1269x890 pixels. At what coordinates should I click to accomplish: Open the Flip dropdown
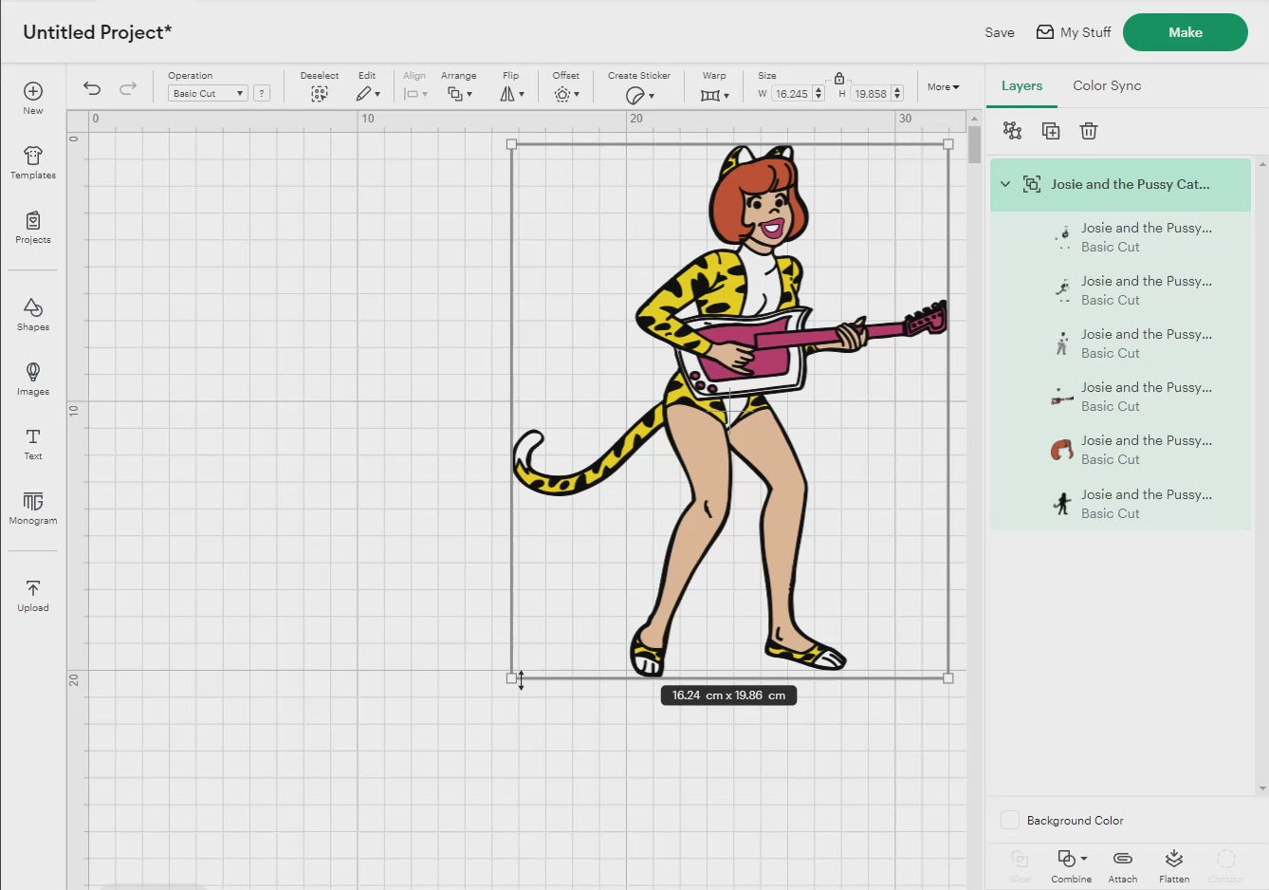click(x=511, y=94)
